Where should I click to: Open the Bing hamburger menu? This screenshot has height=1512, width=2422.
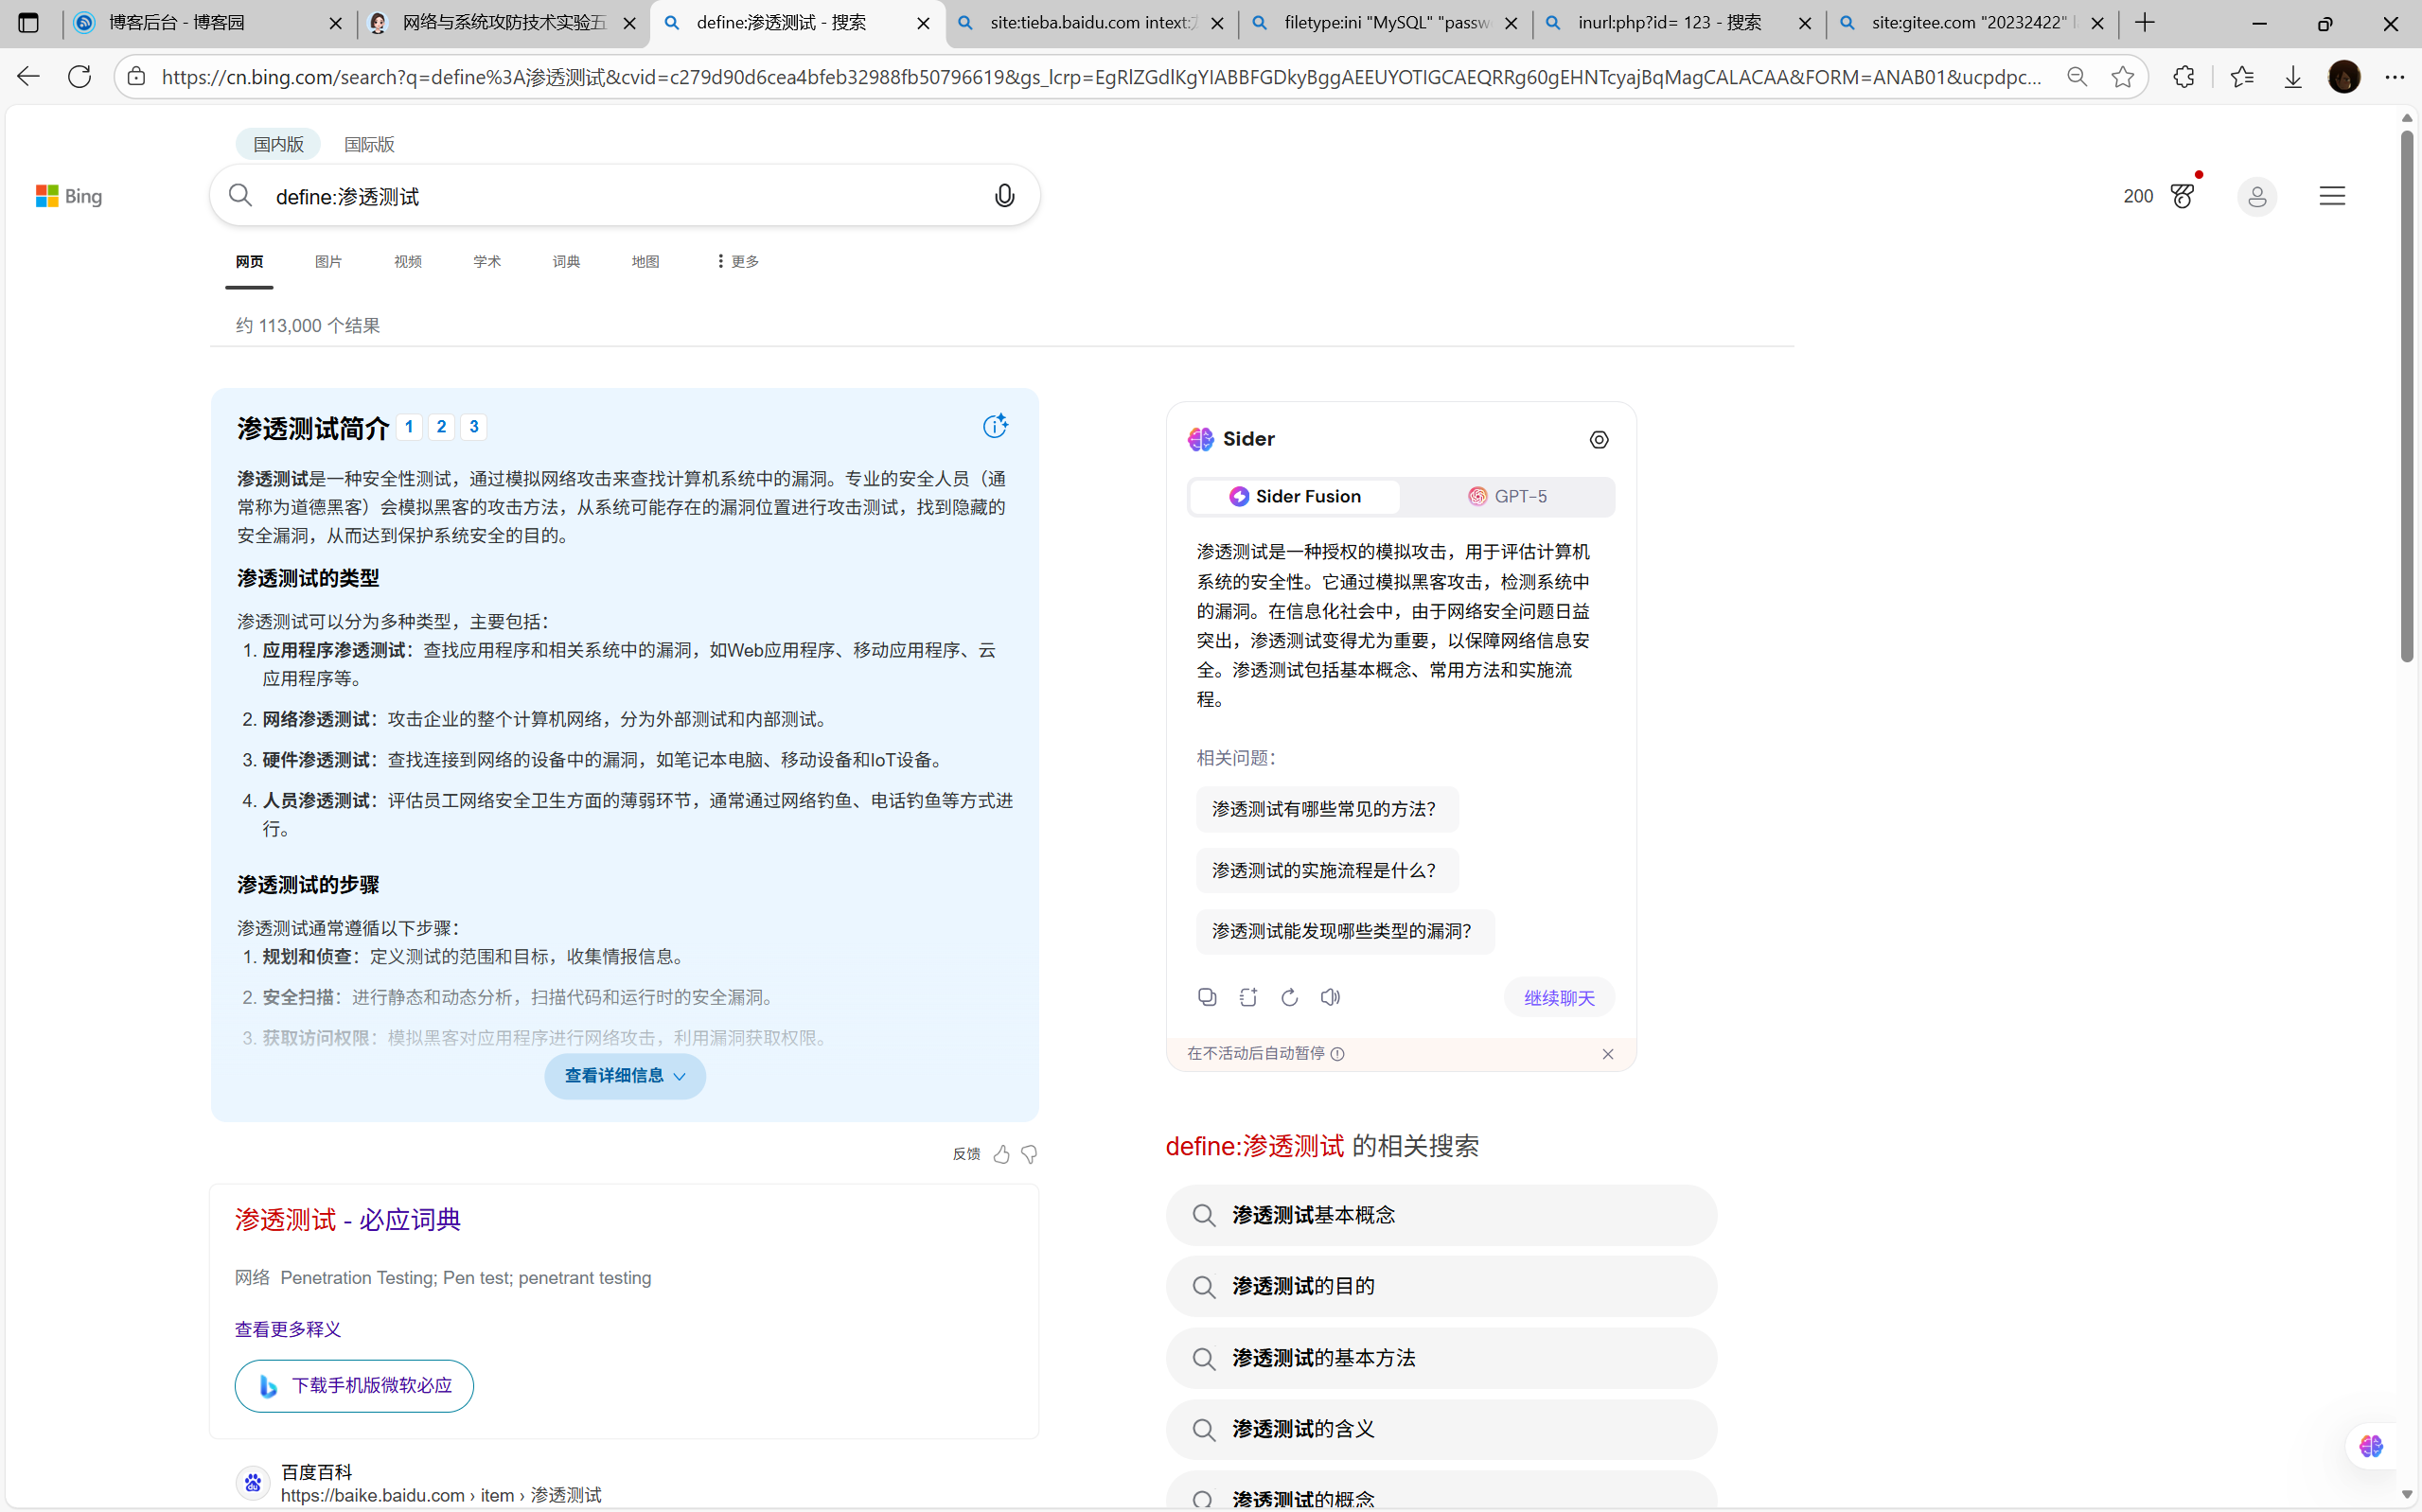pos(2332,196)
